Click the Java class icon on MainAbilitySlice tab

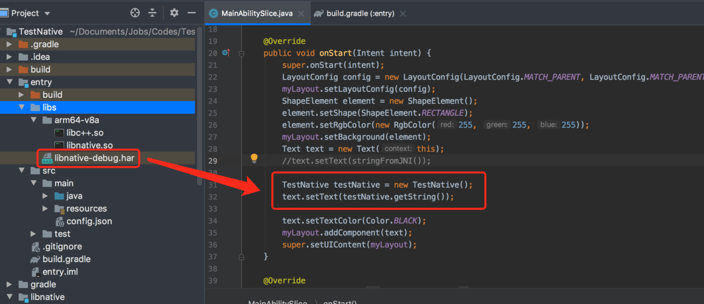pyautogui.click(x=213, y=13)
